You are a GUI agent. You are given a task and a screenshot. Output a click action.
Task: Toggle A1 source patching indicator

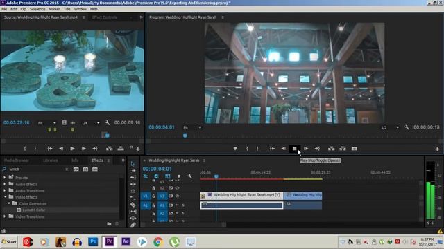coord(146,205)
